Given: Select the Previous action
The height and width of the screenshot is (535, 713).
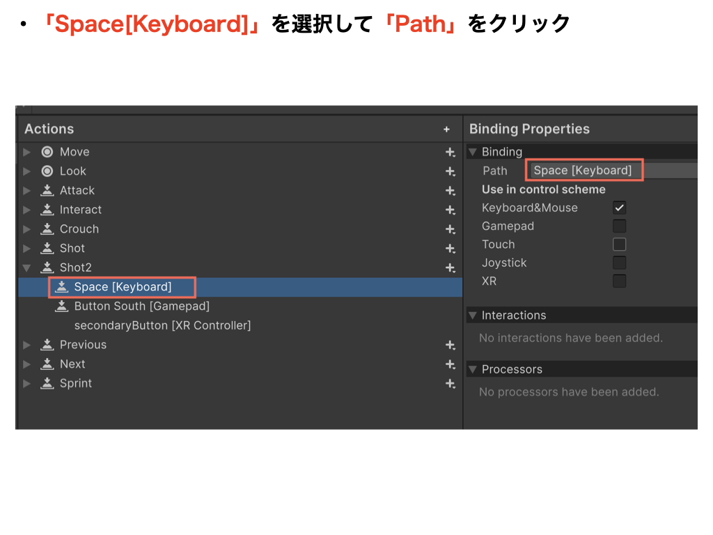Looking at the screenshot, I should (83, 345).
